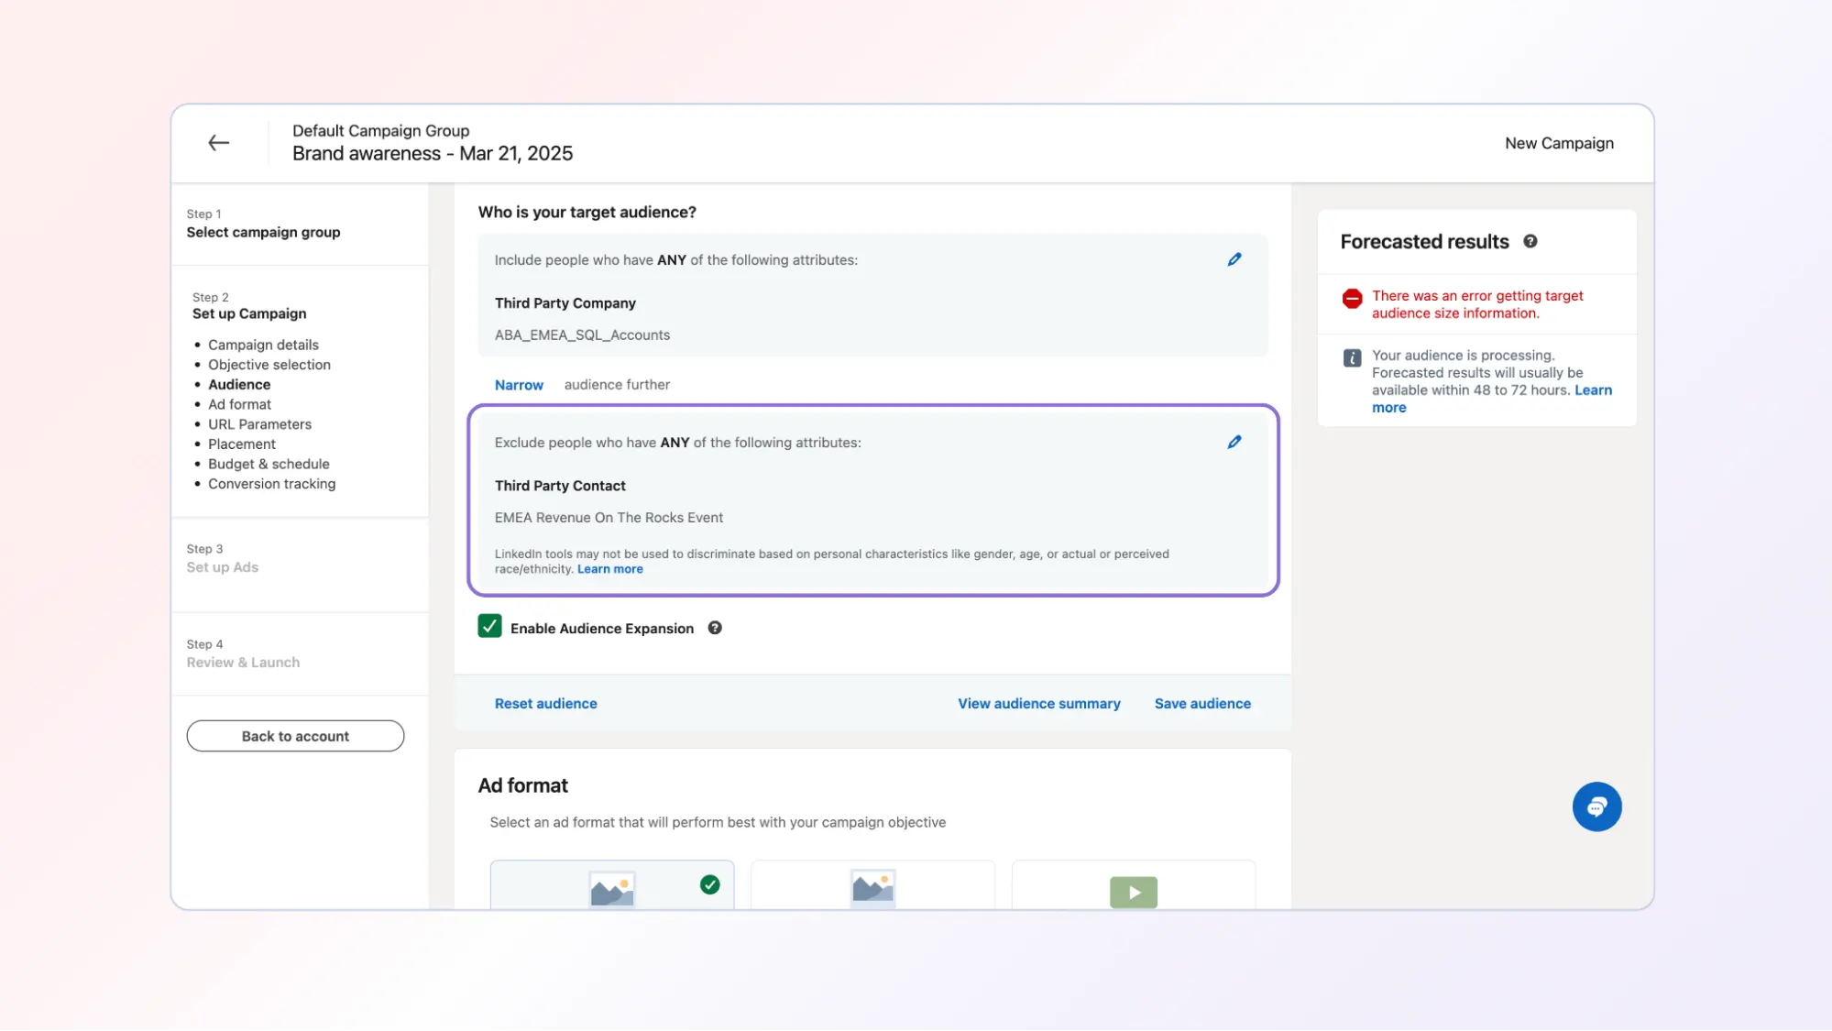Open the blue chat support bubble

pyautogui.click(x=1596, y=806)
